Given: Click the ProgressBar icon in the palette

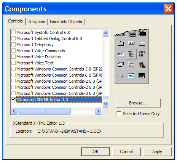Looking at the screenshot, I should coord(120,54).
